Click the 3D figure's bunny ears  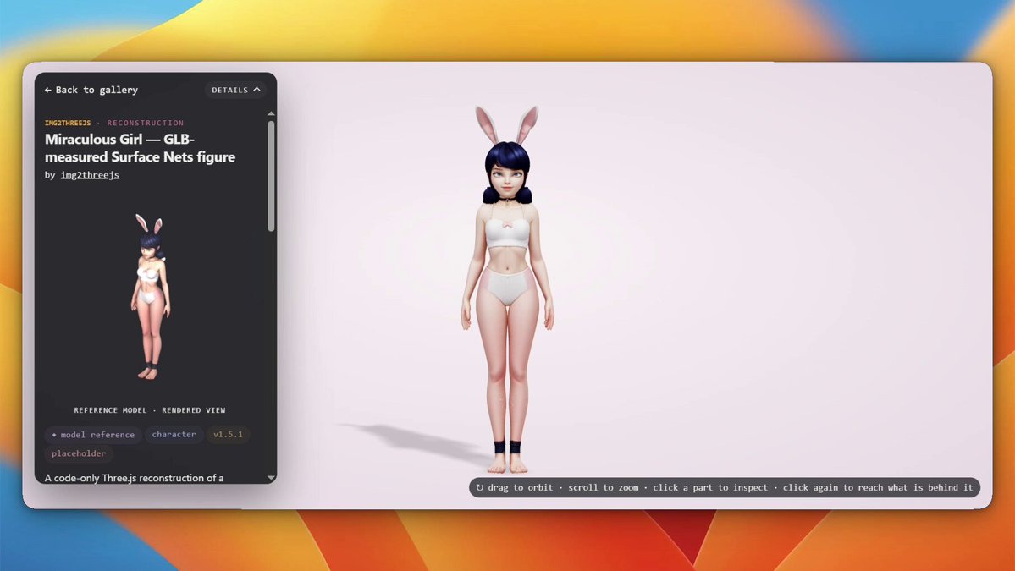[507, 125]
